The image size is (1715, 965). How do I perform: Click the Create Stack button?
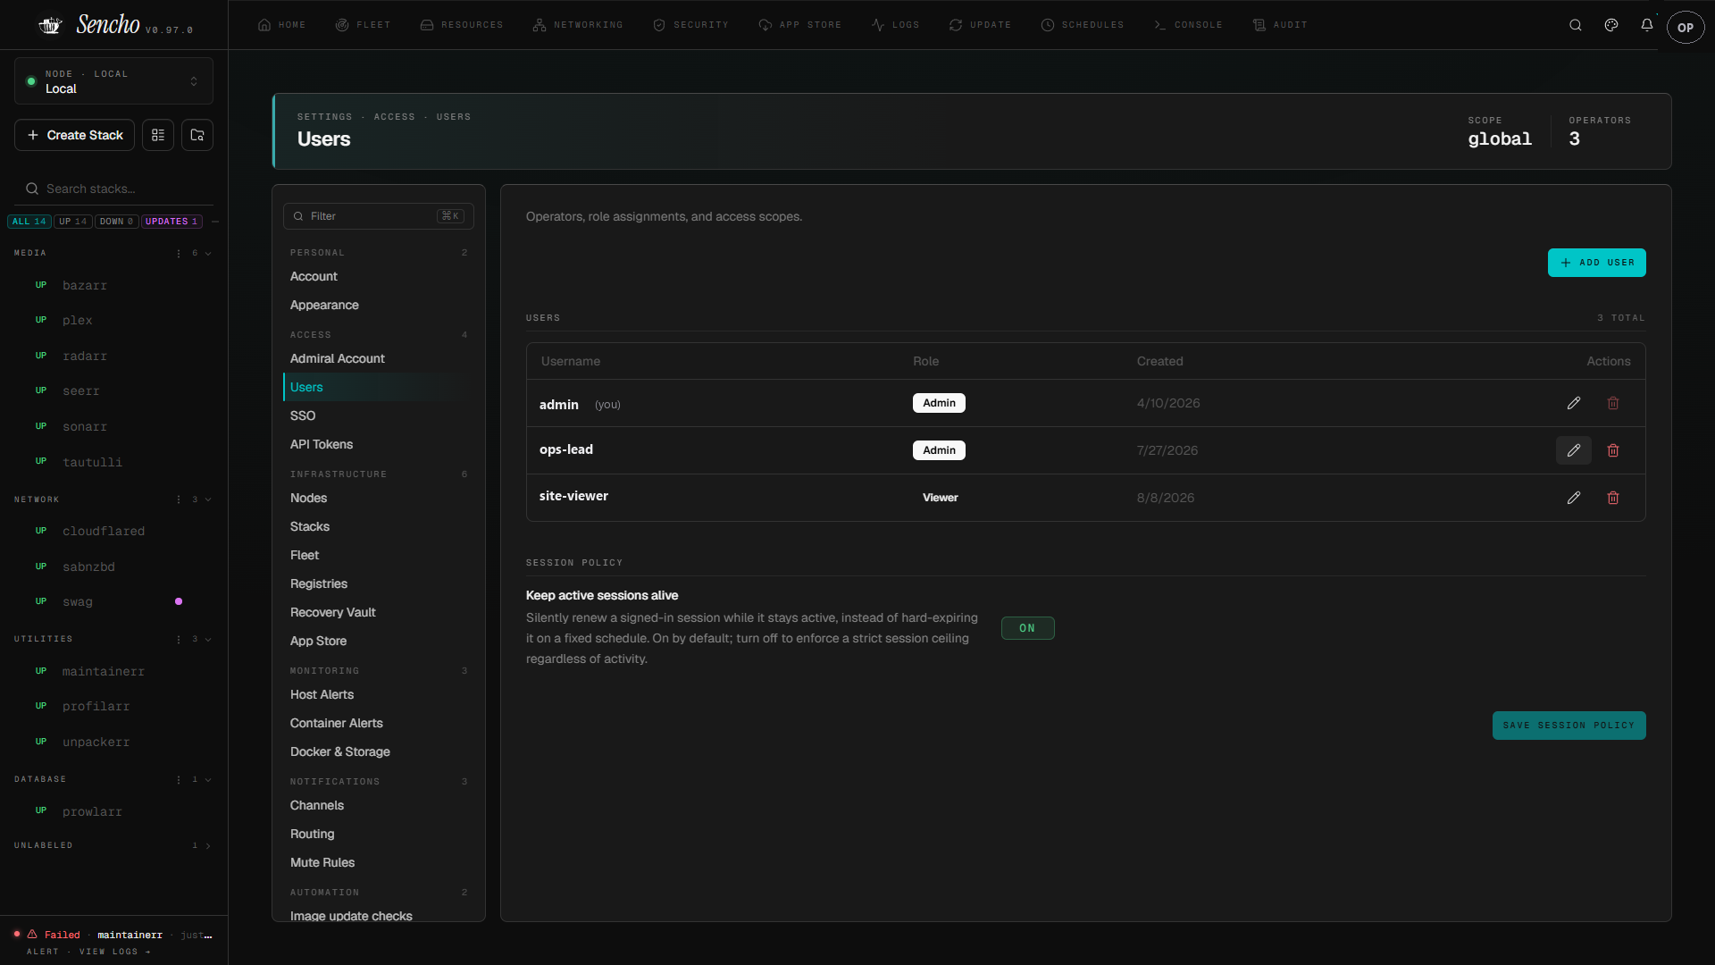tap(75, 135)
